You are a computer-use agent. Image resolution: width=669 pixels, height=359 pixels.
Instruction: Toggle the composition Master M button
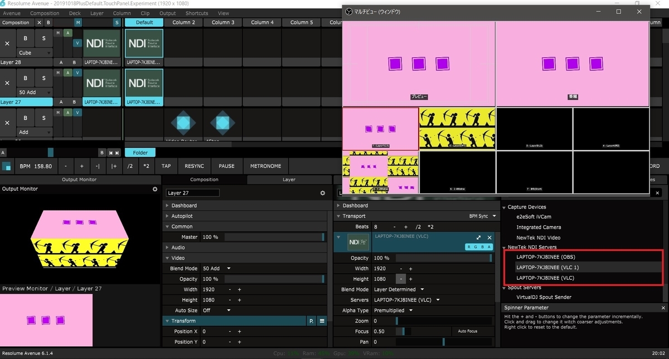(78, 22)
